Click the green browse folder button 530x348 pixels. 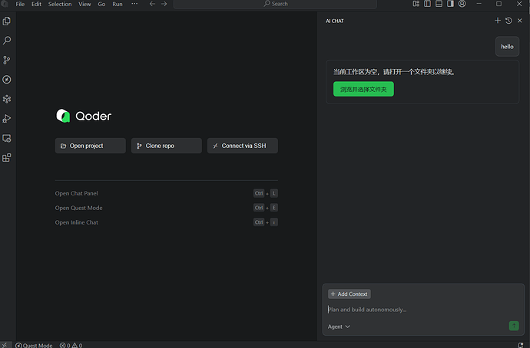coord(363,89)
